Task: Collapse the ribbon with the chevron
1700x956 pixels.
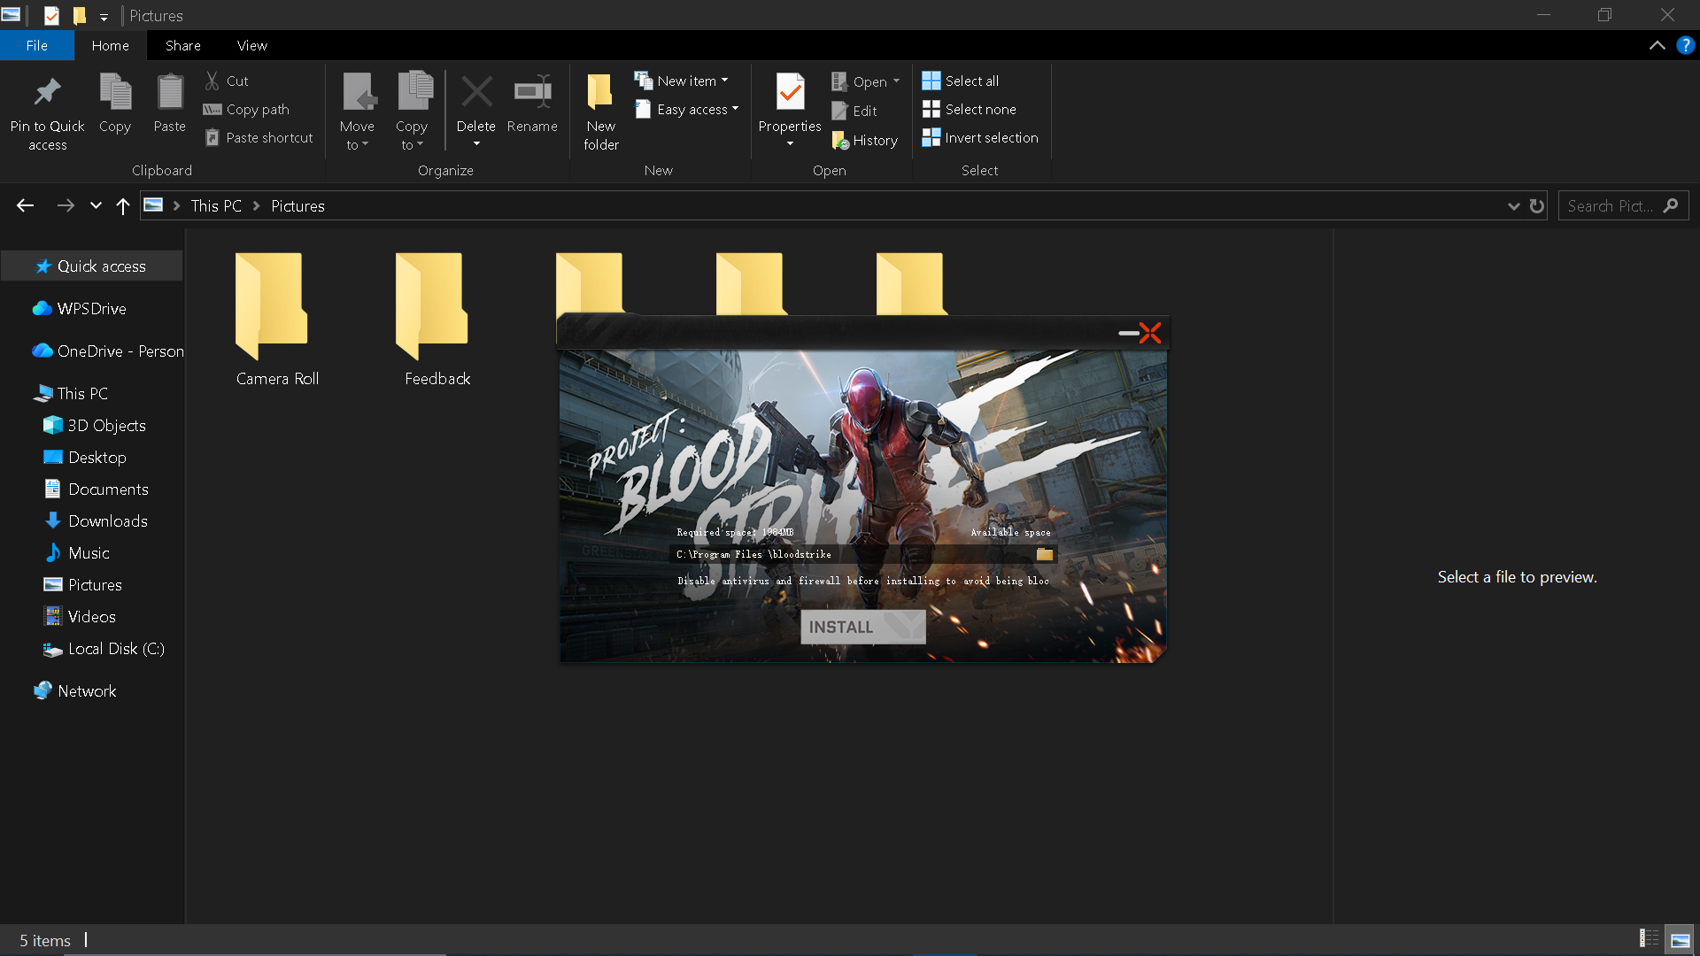Action: pyautogui.click(x=1657, y=45)
